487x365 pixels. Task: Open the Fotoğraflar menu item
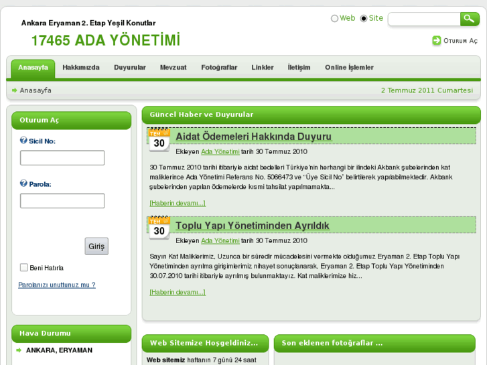tap(219, 68)
